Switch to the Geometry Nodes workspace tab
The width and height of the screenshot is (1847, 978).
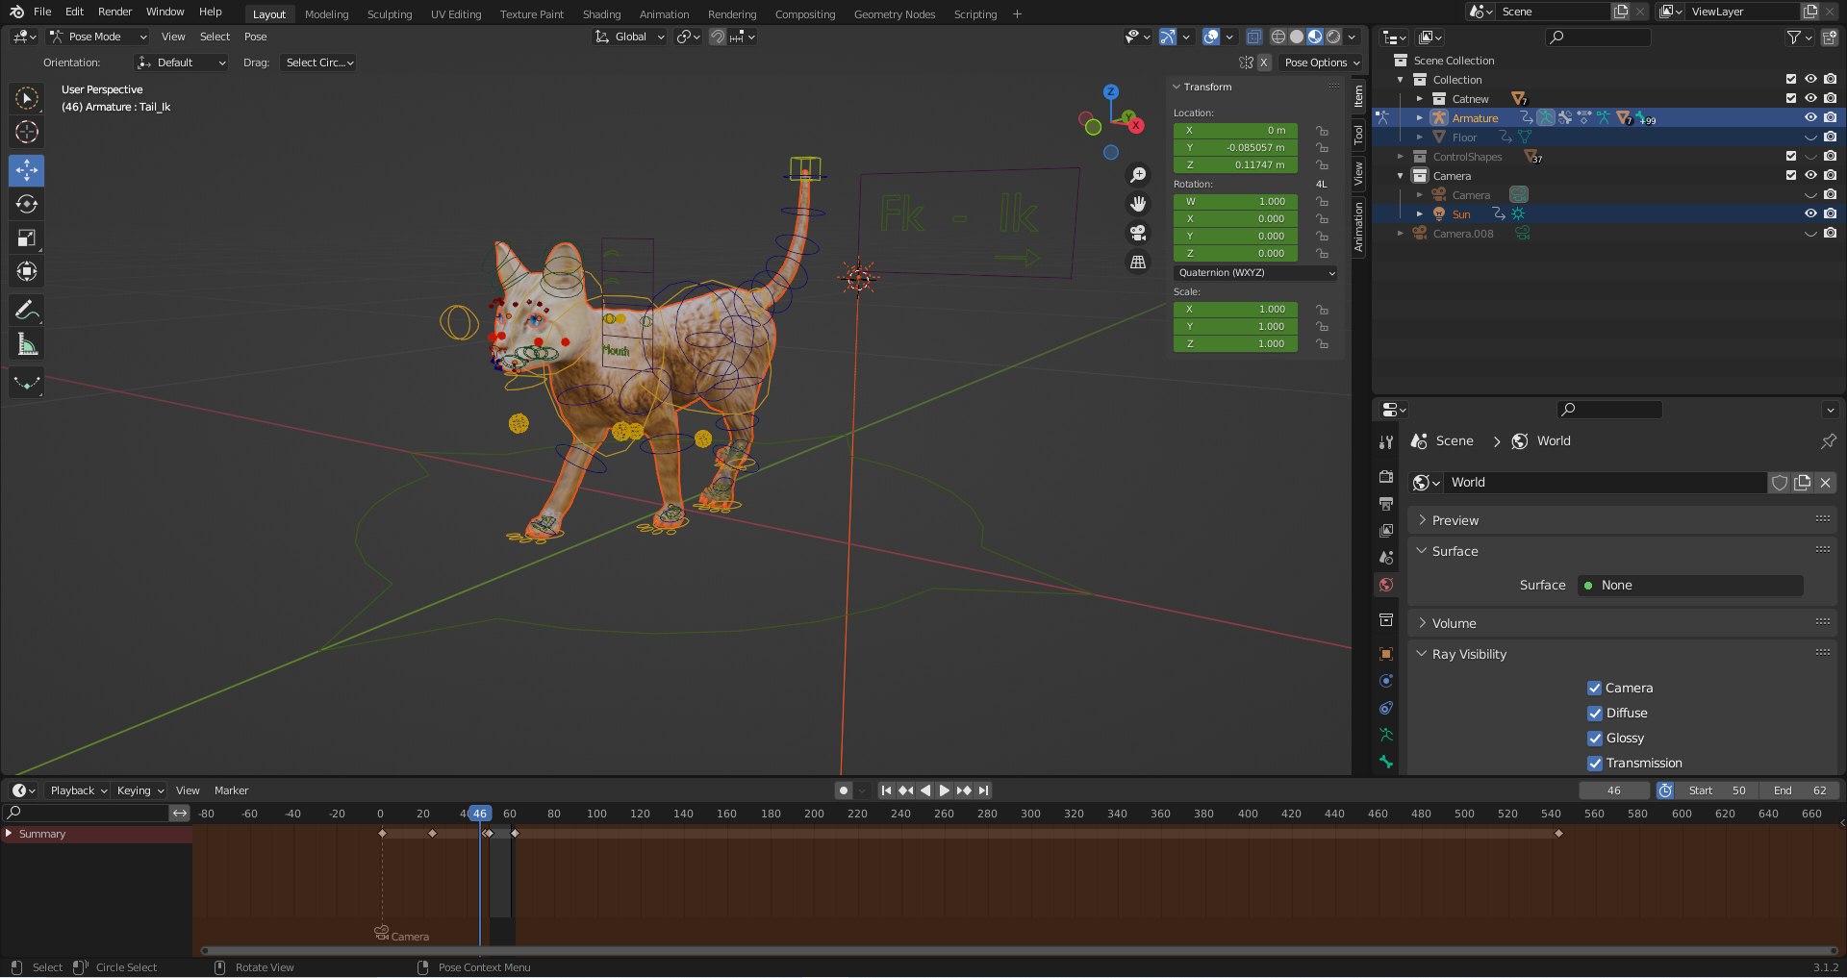(x=895, y=13)
